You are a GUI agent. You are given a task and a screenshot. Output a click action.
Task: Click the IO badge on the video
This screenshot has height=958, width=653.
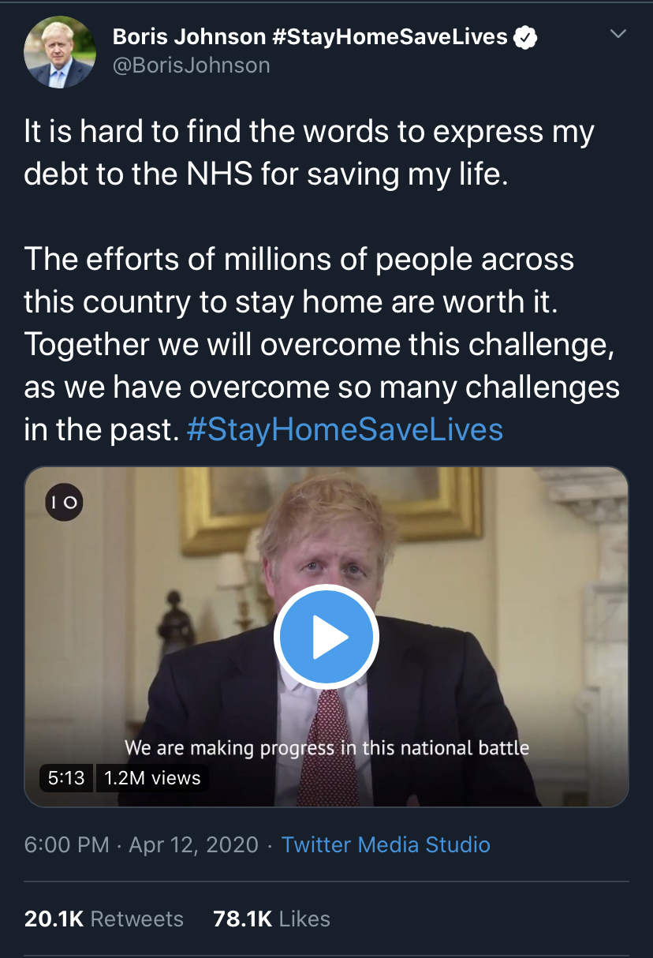[x=64, y=502]
